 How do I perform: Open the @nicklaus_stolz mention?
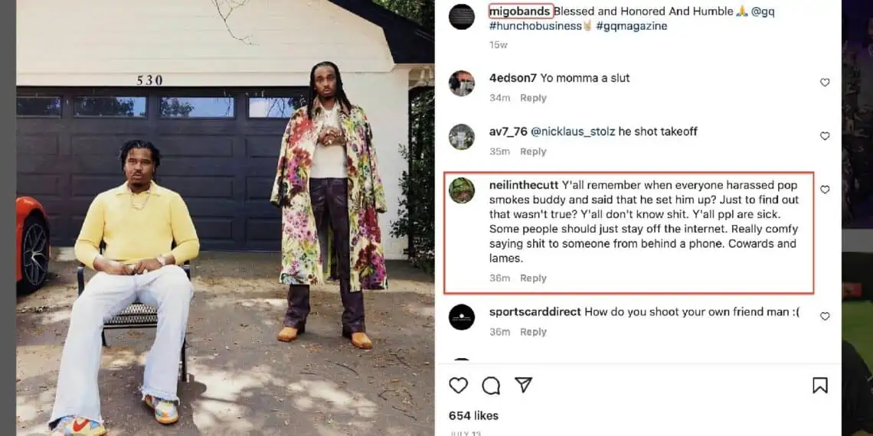pyautogui.click(x=574, y=132)
